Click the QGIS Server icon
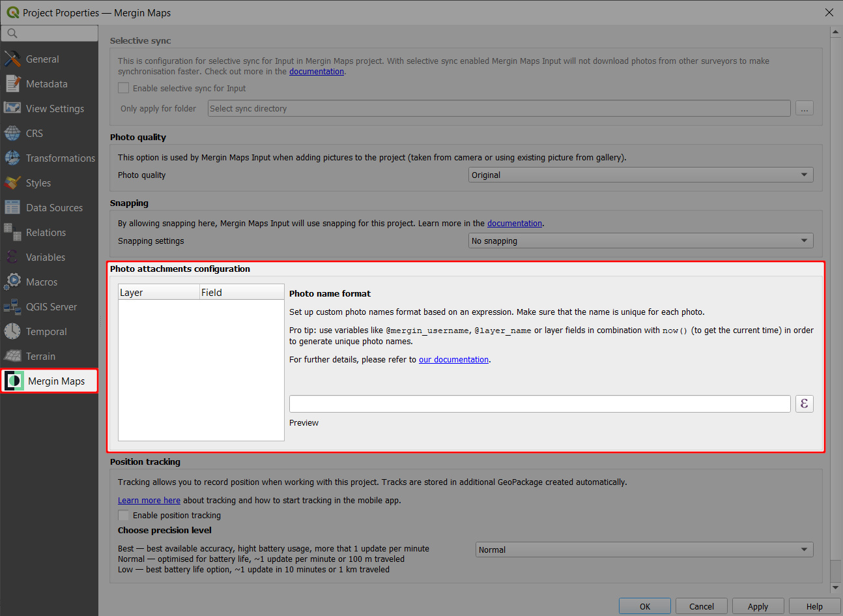 click(x=12, y=306)
